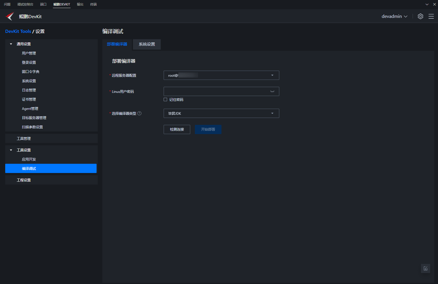This screenshot has height=284, width=438.
Task: Open the devadmin user dropdown
Action: tap(395, 16)
